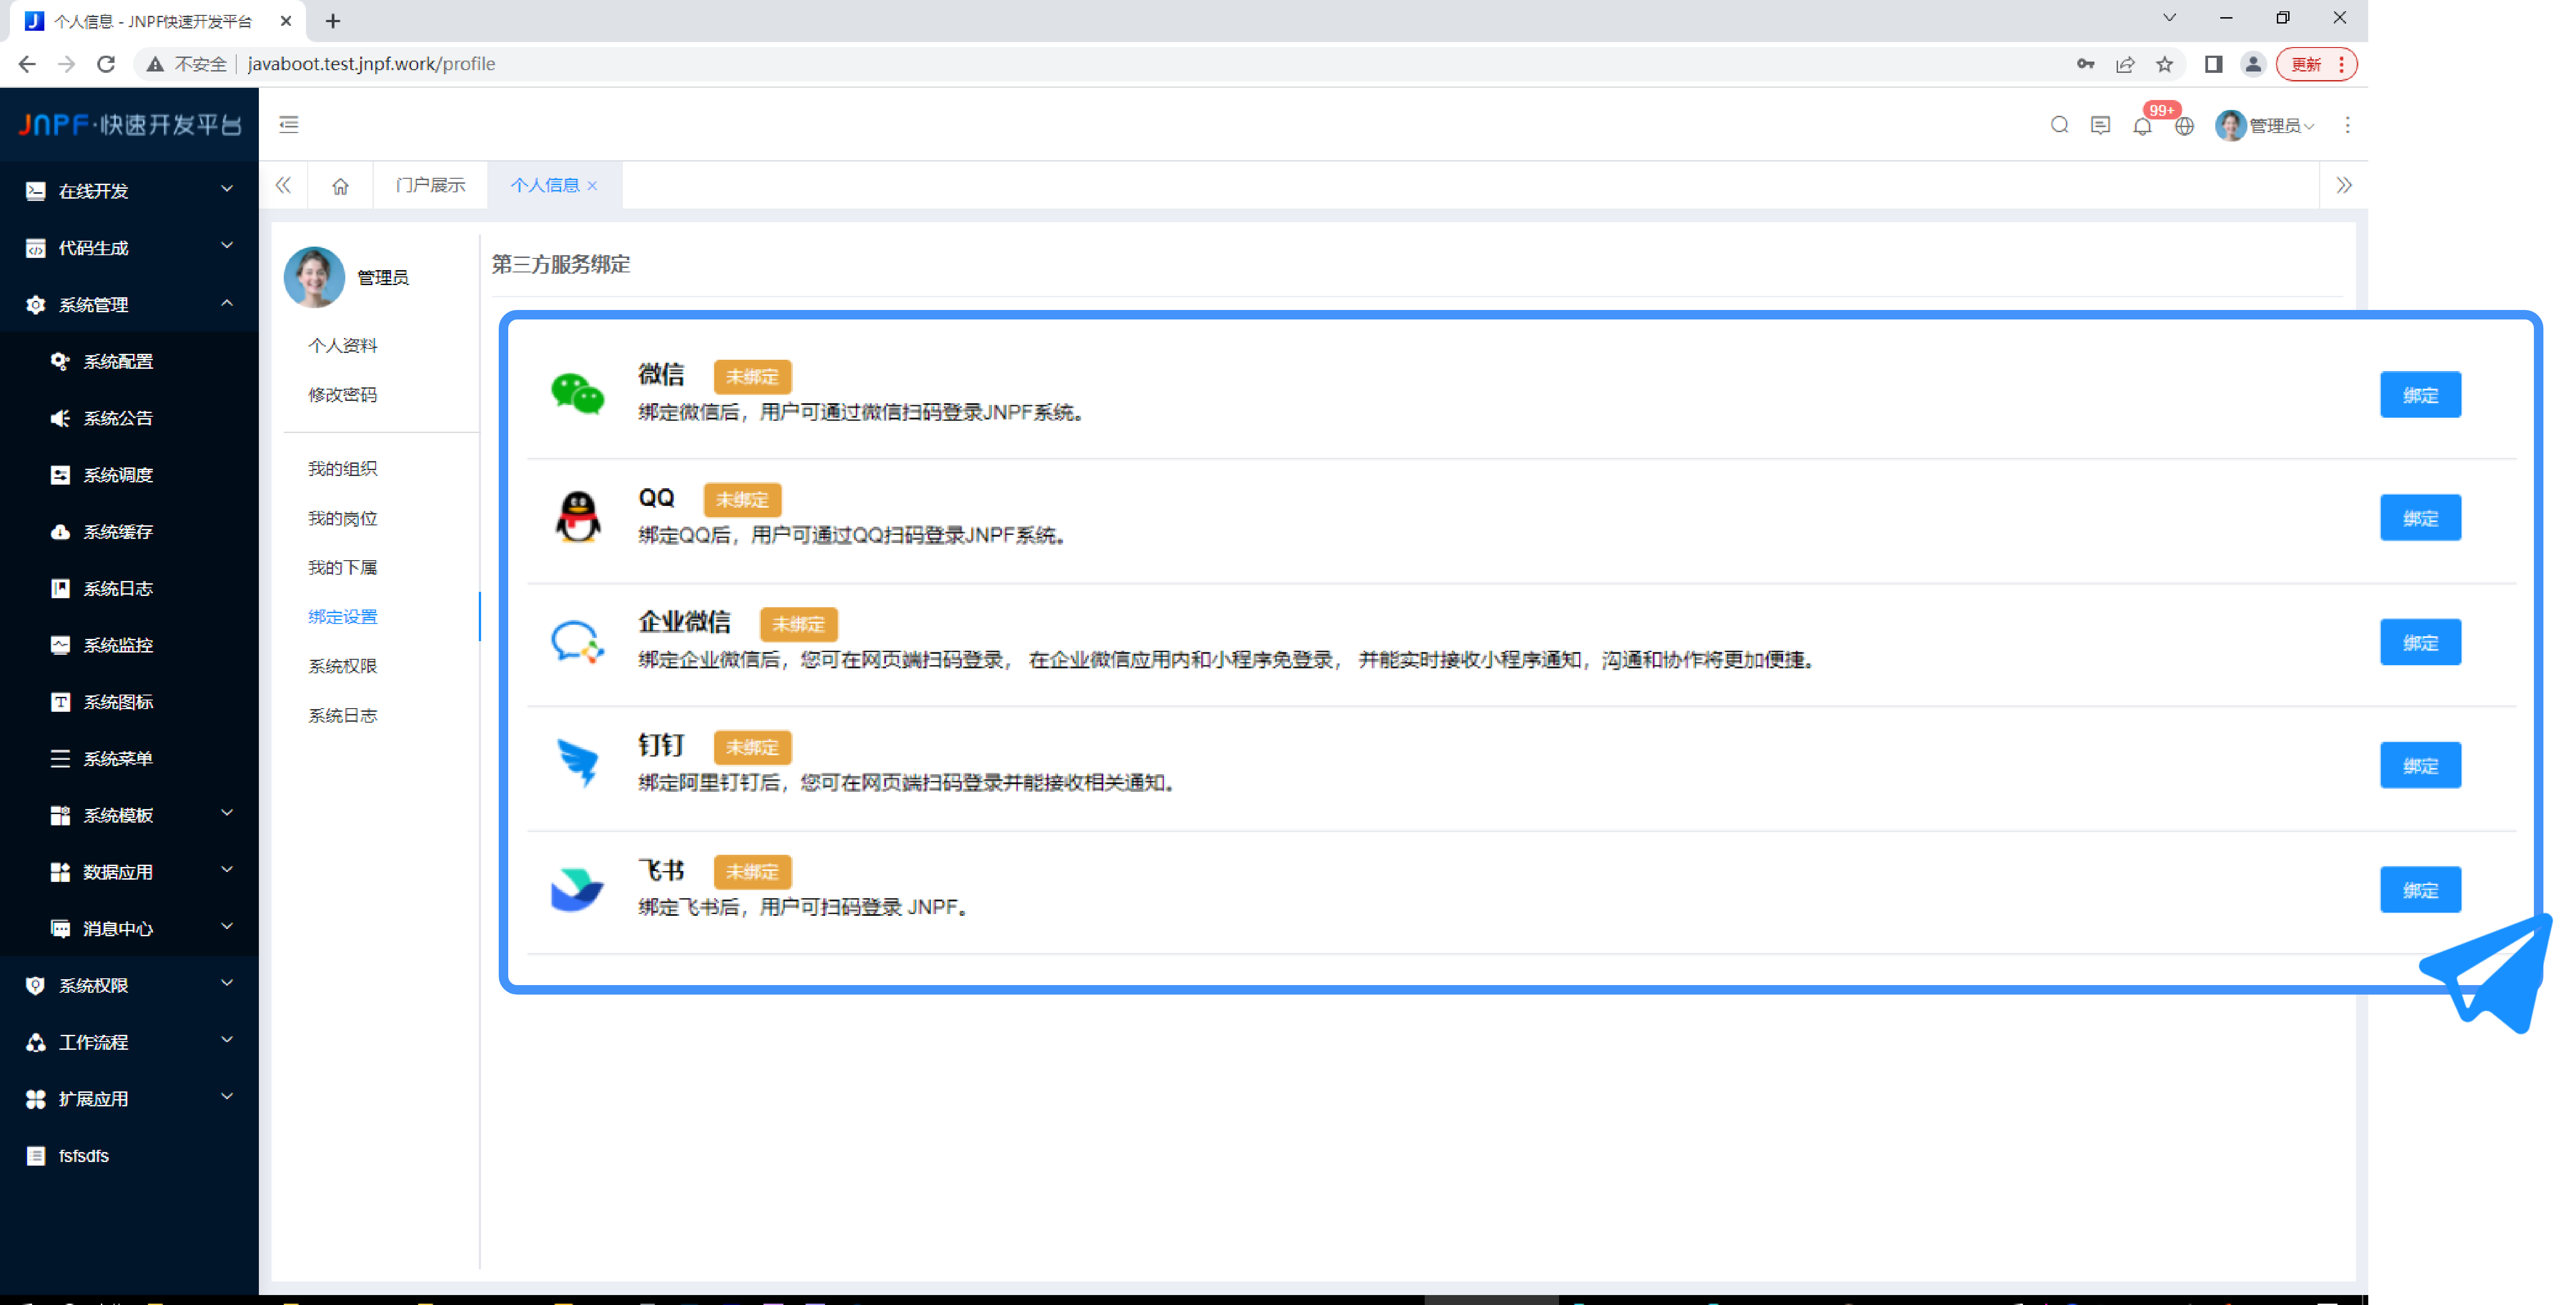Click the 钉钉 logo icon

(577, 764)
